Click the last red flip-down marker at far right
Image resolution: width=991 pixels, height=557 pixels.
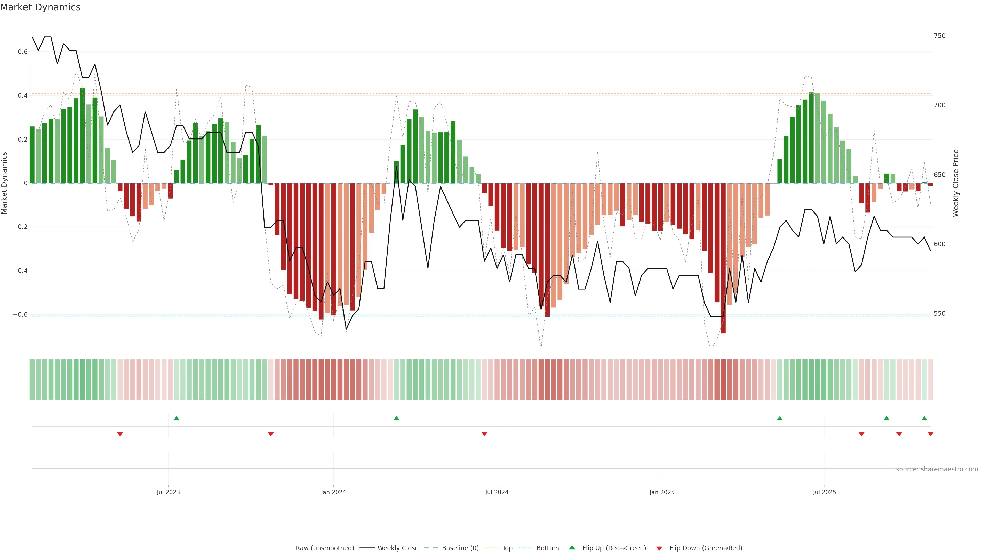click(930, 434)
